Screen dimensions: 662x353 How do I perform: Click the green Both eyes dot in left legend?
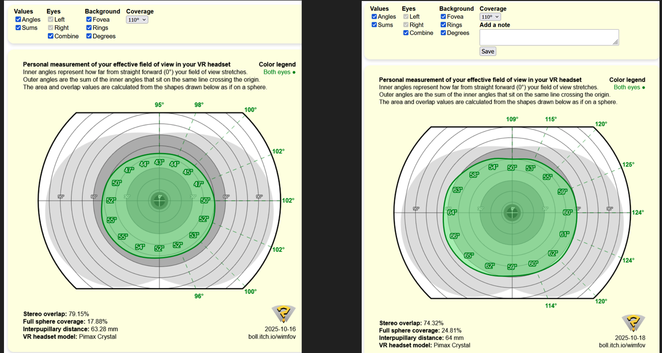click(294, 73)
